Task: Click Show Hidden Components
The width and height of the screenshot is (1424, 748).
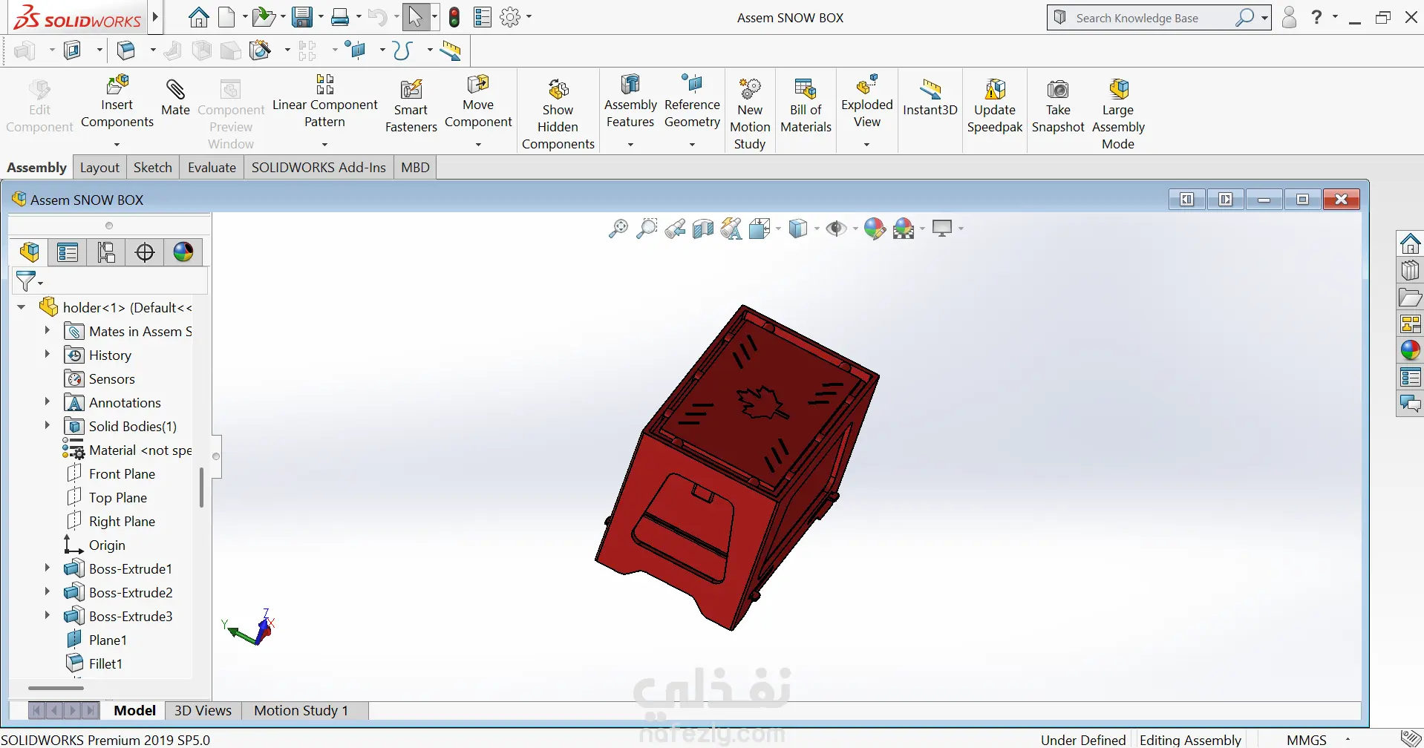Action: pyautogui.click(x=558, y=114)
